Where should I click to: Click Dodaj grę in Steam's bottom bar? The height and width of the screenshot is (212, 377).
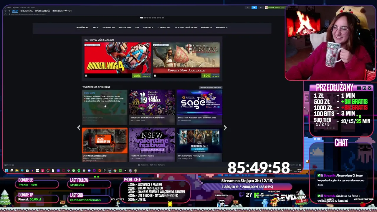click(9, 165)
